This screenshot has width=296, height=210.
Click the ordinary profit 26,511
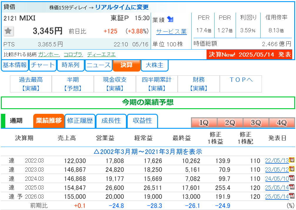coord(153,188)
